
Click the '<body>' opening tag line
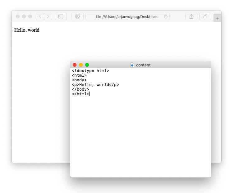tap(79, 80)
